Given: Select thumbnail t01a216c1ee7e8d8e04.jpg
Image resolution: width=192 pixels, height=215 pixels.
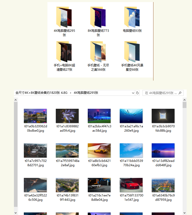Looking at the screenshot, I should [x=99, y=185].
